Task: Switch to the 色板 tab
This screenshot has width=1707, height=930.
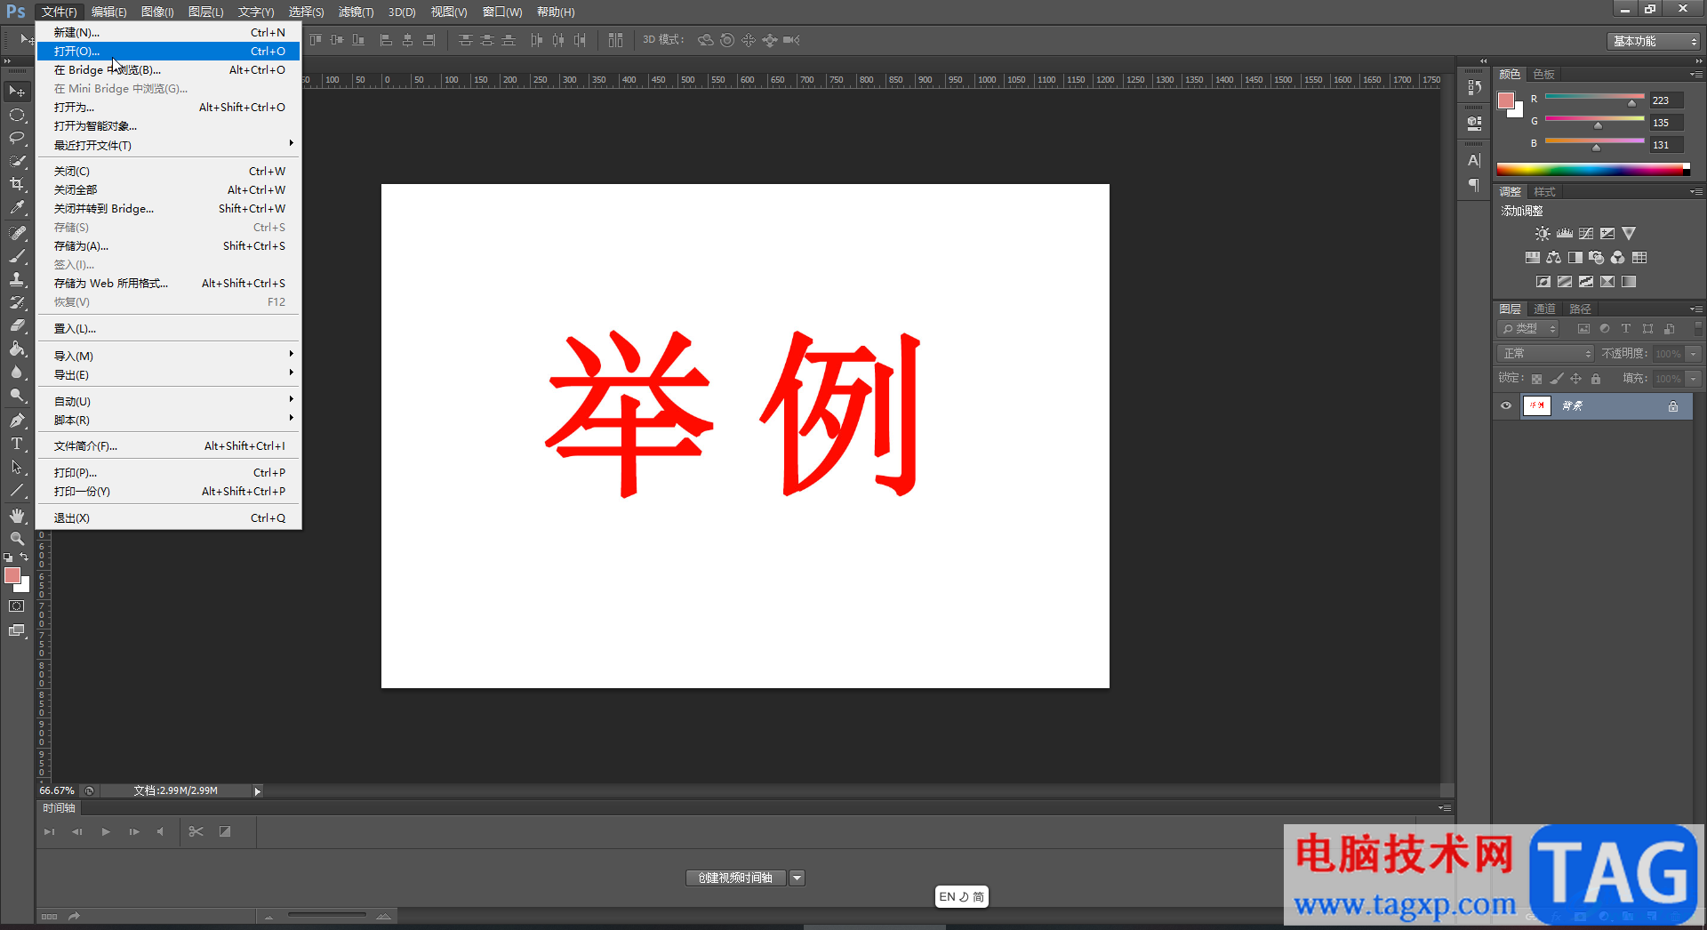Action: click(x=1543, y=75)
